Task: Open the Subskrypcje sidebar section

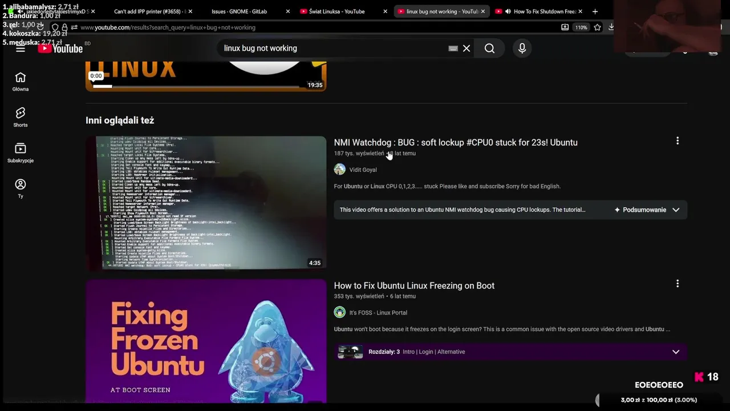Action: tap(21, 153)
